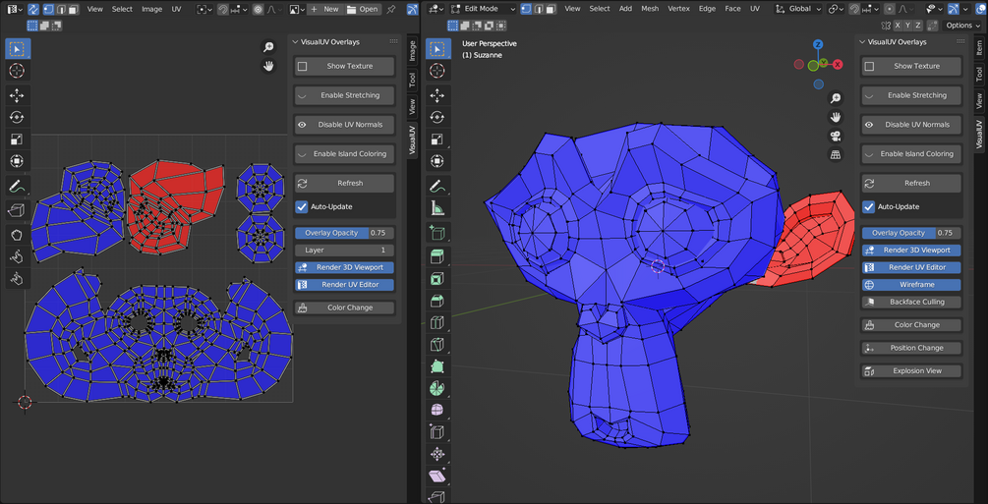Viewport: 988px width, 504px height.
Task: Toggle UV sync selection in UV editor header
Action: pyautogui.click(x=33, y=9)
